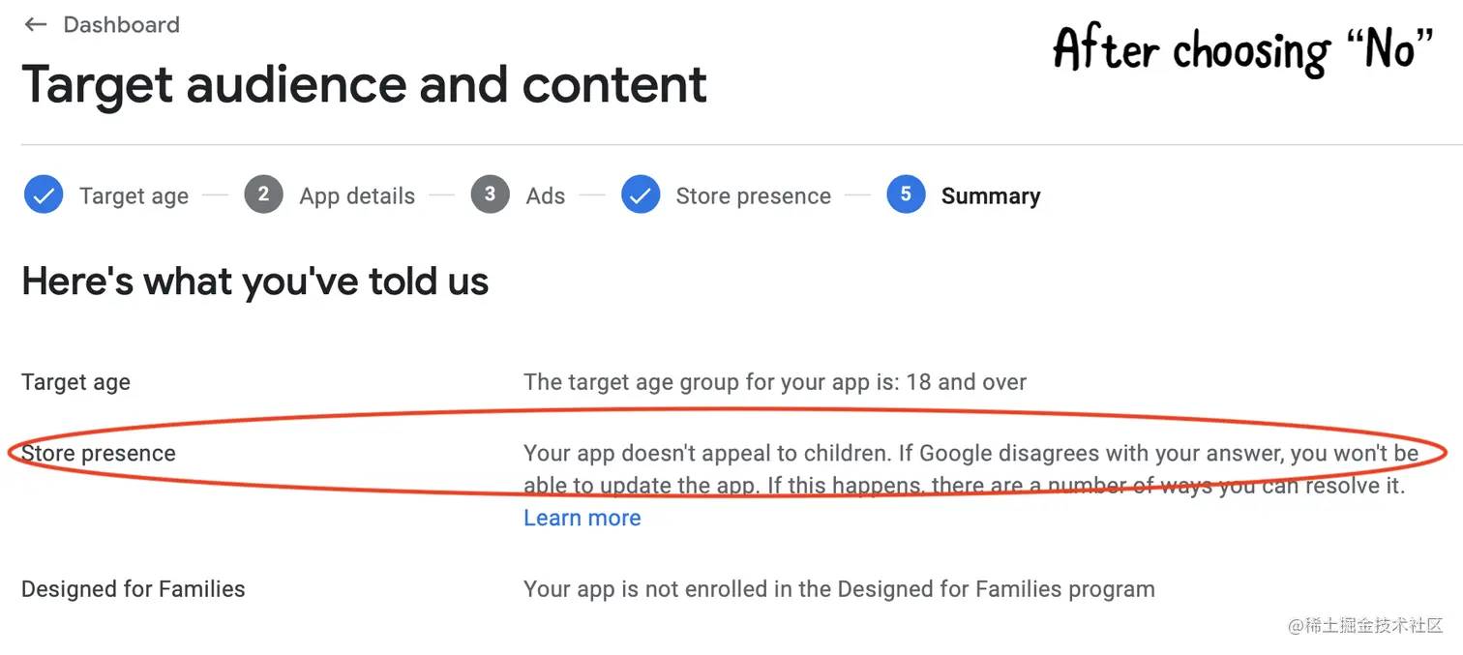Go back via the Dashboard link
This screenshot has width=1463, height=655.
point(122,25)
